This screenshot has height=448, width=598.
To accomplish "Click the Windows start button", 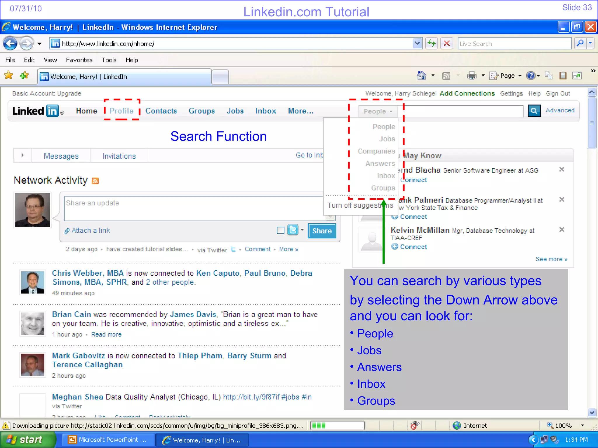I will click(28, 440).
